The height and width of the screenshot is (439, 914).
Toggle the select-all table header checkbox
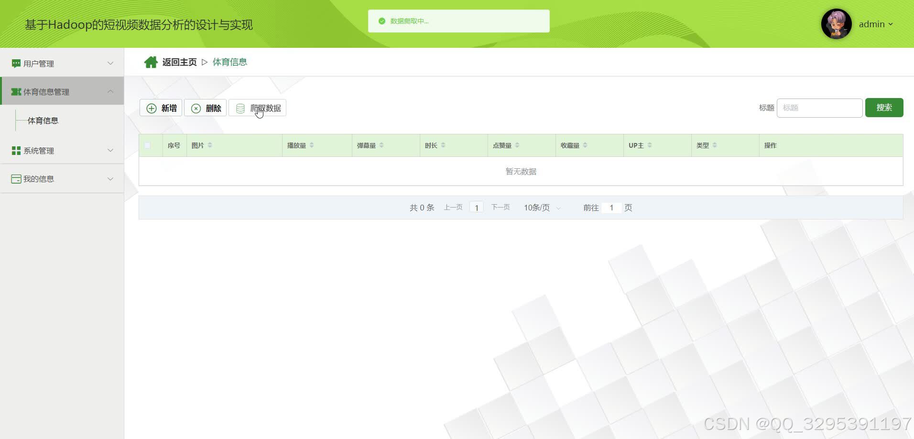(x=147, y=145)
